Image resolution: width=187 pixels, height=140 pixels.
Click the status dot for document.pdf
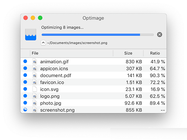pyautogui.click(x=25, y=75)
